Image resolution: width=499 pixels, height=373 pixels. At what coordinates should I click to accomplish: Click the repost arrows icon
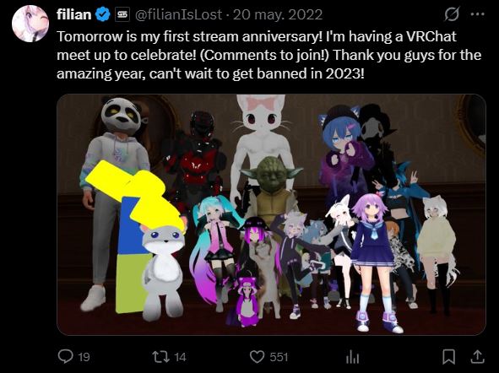pyautogui.click(x=160, y=357)
